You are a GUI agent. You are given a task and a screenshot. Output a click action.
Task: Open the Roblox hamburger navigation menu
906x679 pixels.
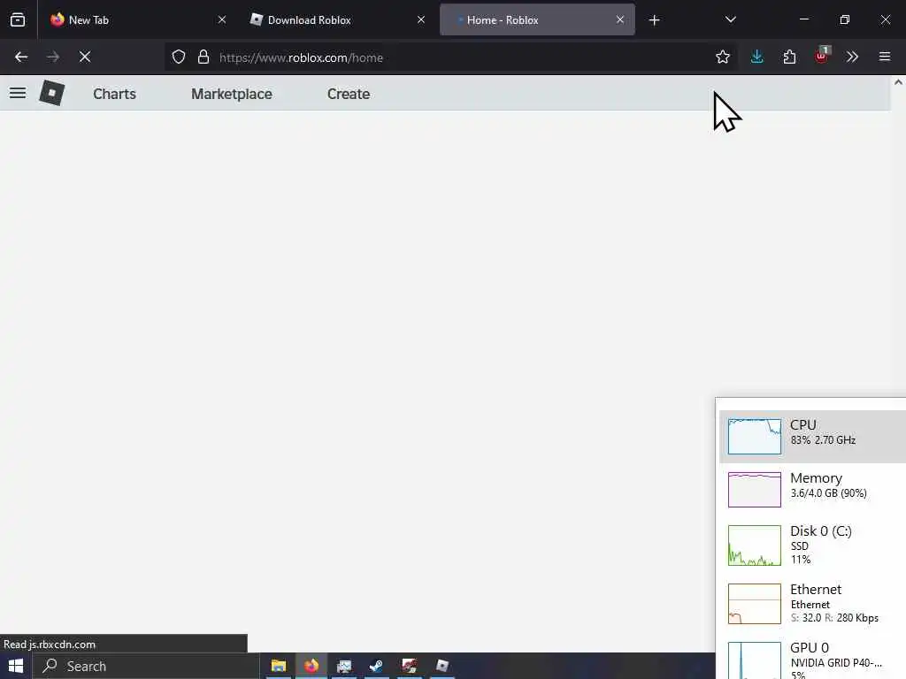click(x=18, y=93)
